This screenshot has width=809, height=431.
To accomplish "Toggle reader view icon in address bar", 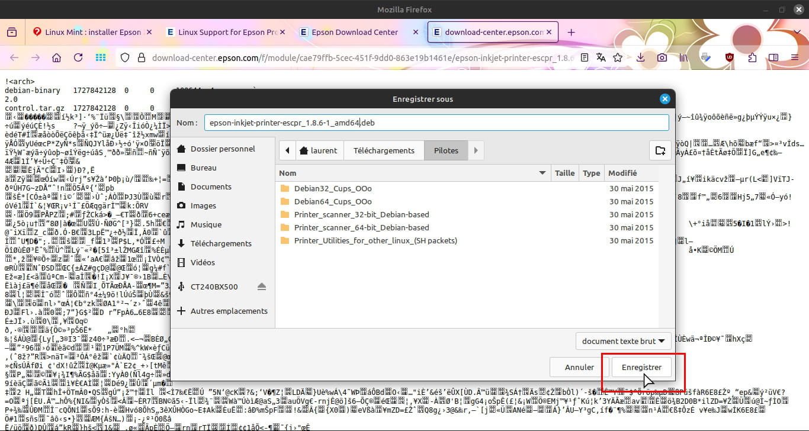I will point(585,57).
